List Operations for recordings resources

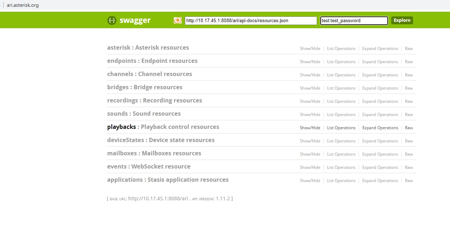341,101
